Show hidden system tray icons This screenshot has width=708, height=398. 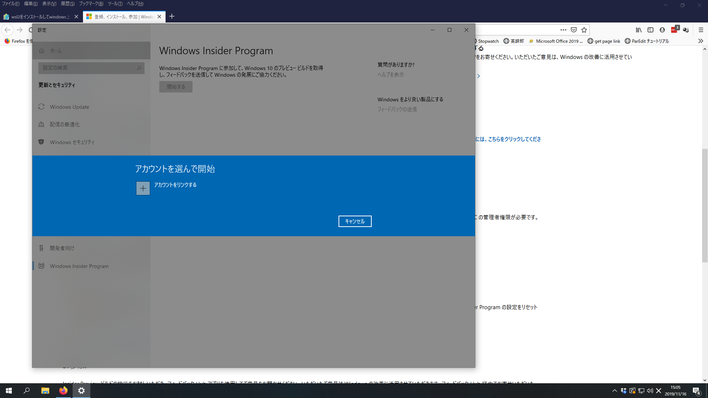pyautogui.click(x=614, y=391)
